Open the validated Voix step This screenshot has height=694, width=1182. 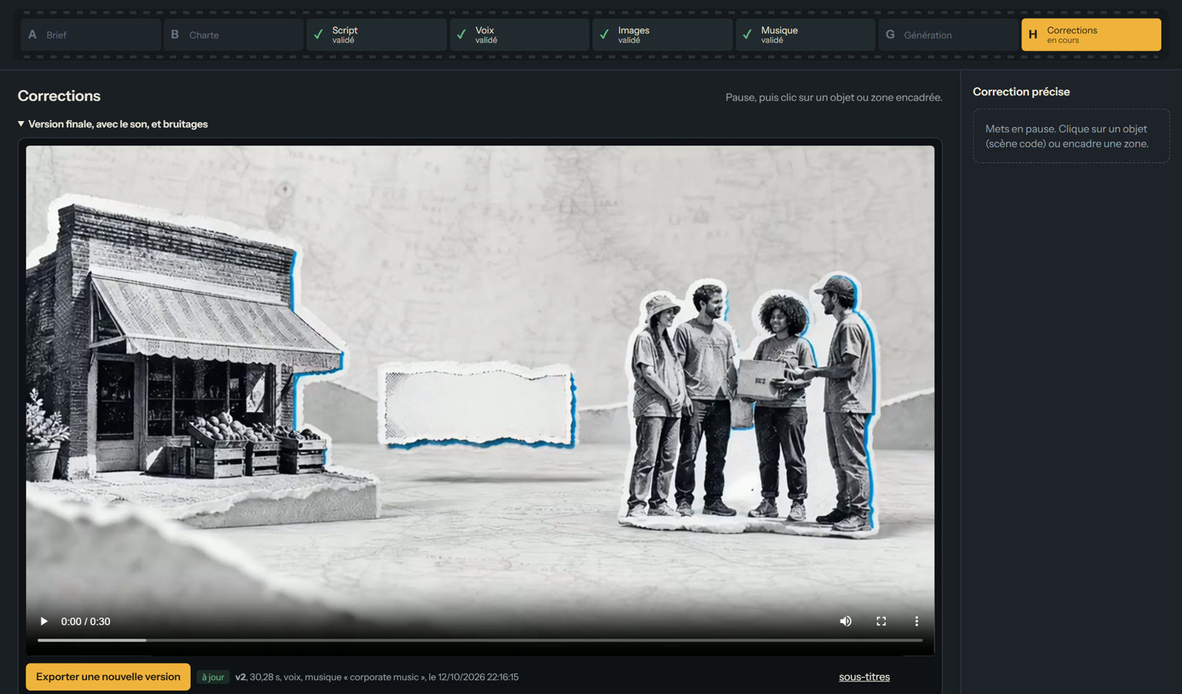(519, 35)
